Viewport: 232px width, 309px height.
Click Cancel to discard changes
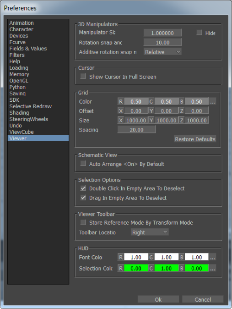[x=203, y=299]
